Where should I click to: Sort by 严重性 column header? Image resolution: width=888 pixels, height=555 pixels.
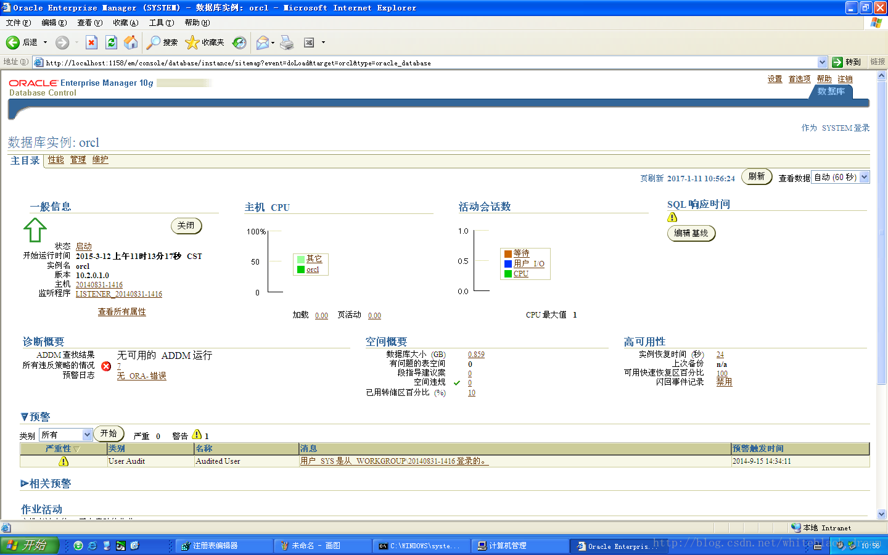[x=62, y=449]
